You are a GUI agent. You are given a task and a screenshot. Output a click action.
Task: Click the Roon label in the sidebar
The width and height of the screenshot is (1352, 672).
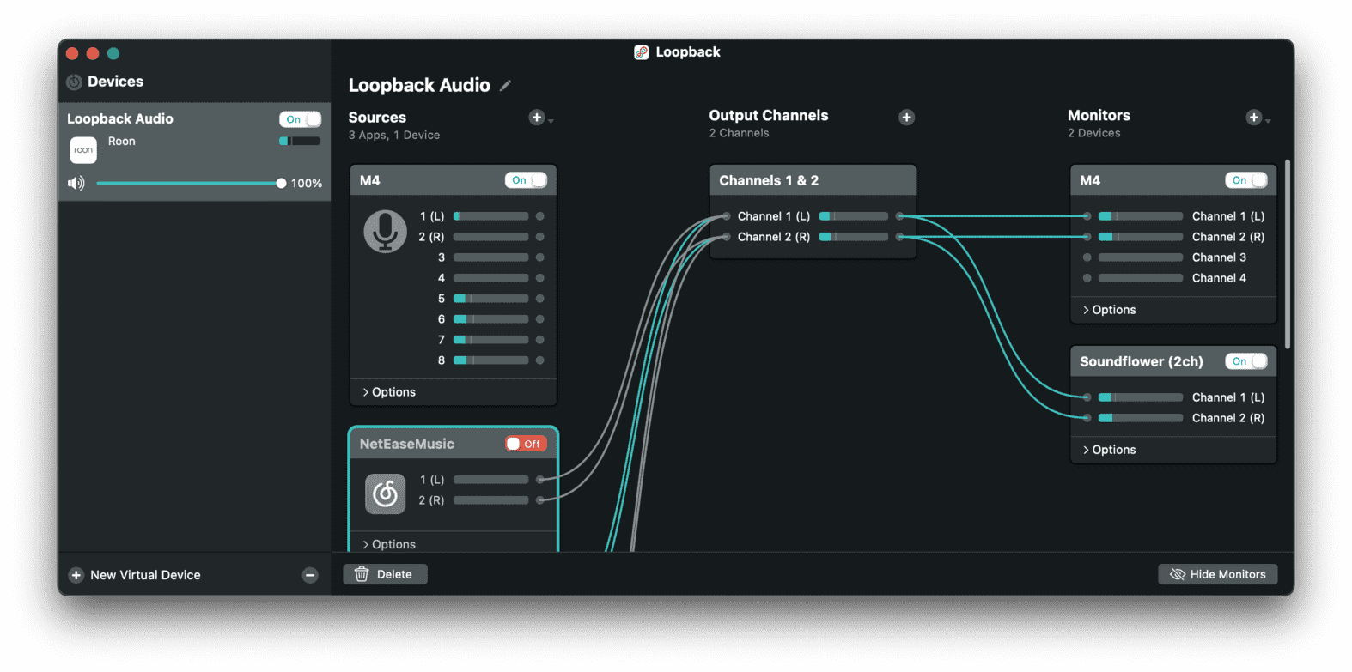pyautogui.click(x=121, y=141)
